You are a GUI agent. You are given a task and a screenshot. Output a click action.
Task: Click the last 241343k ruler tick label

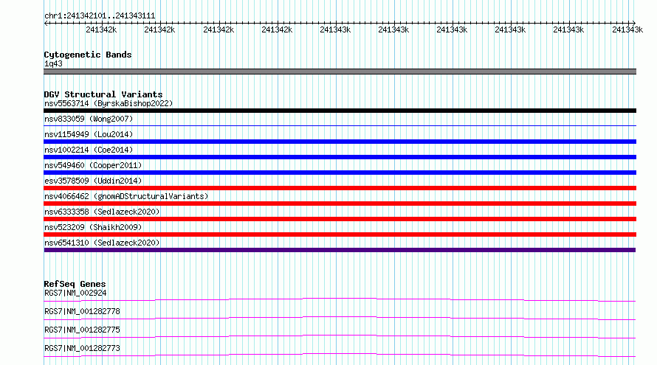point(627,29)
